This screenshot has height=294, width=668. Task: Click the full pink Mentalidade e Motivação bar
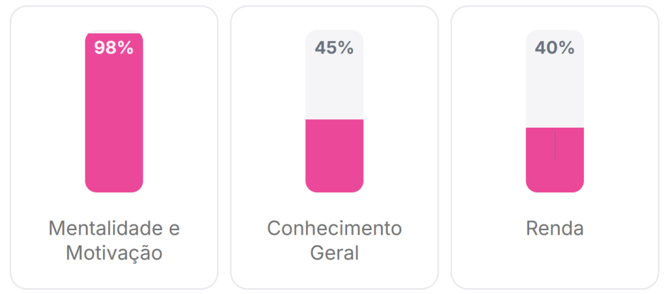(x=114, y=117)
